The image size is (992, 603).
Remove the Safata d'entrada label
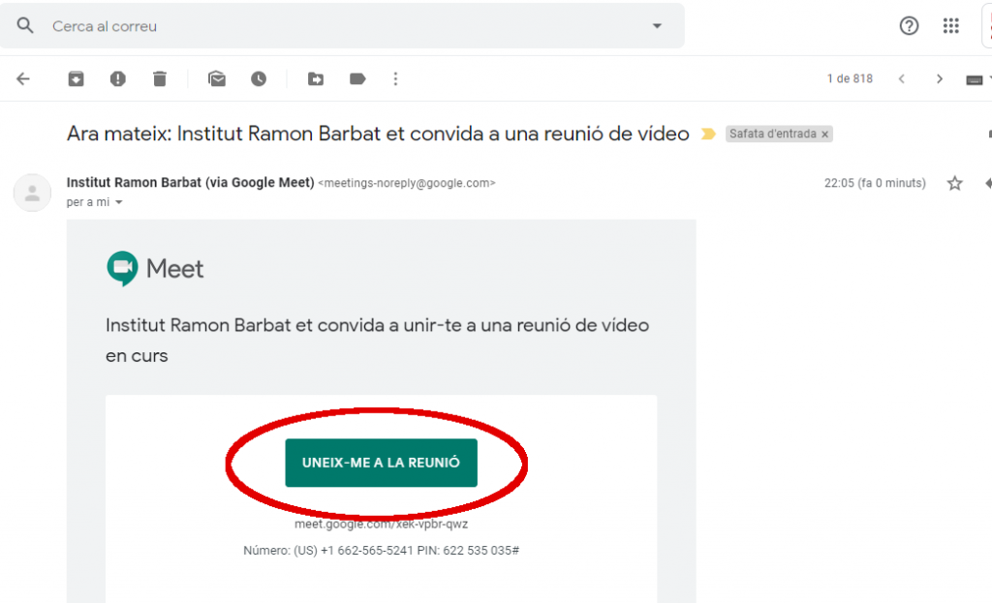(825, 134)
